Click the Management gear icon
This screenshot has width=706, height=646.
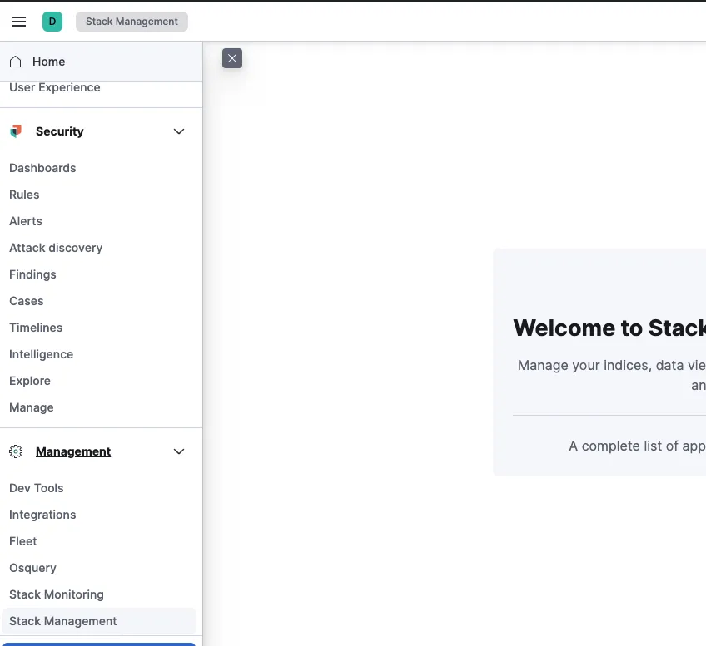point(16,451)
